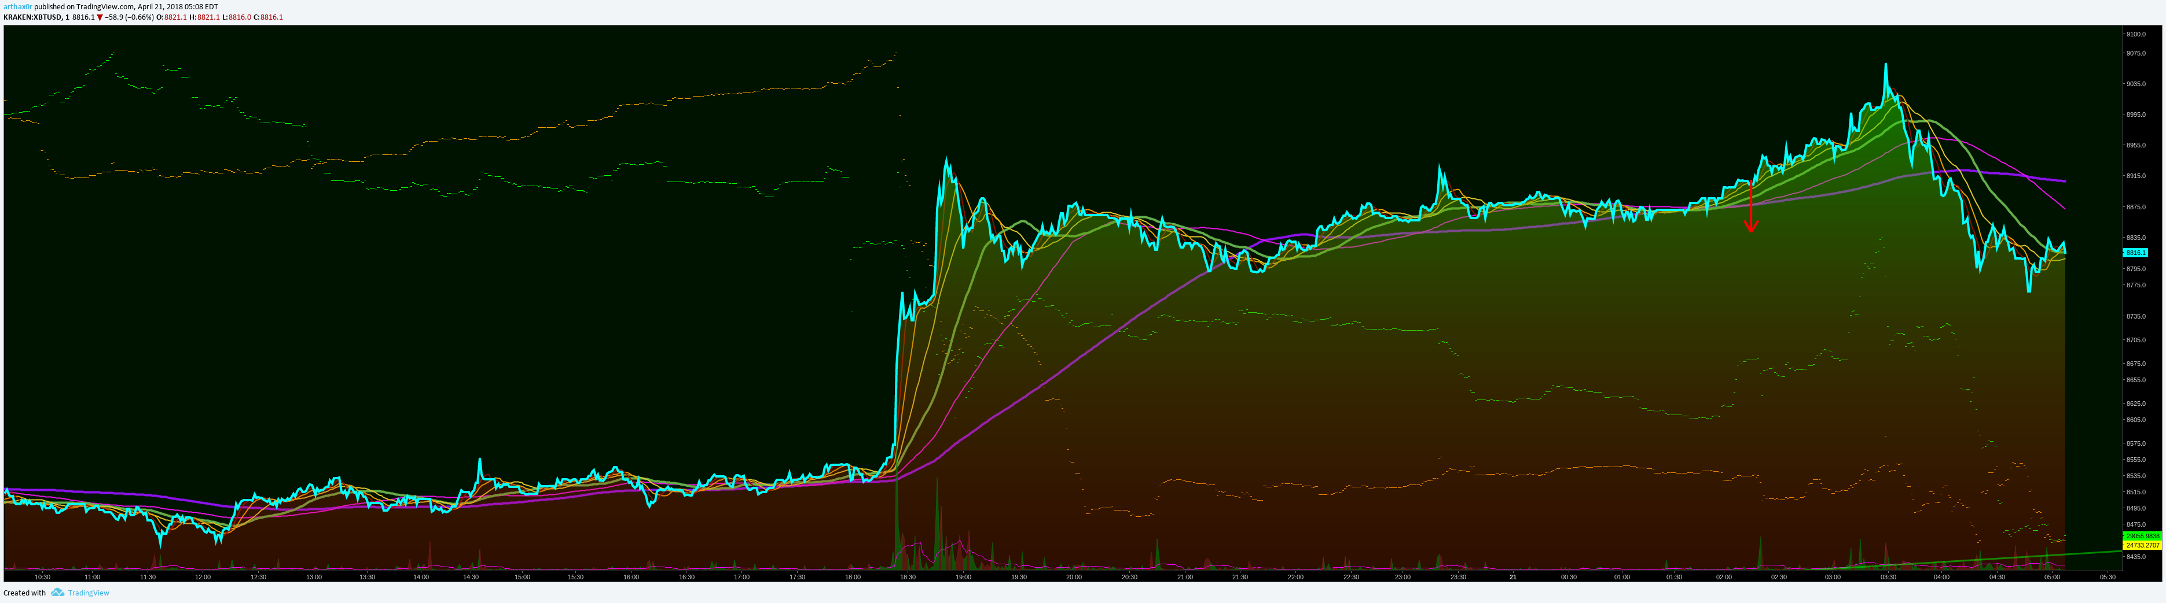The width and height of the screenshot is (2166, 603).
Task: Click the 8435.0 price axis label
Action: (2136, 557)
